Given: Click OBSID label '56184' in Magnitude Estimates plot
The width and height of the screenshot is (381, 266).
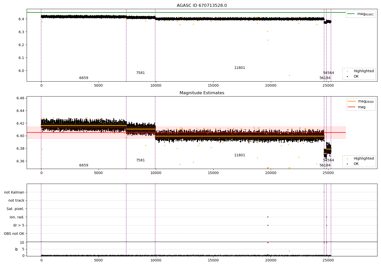Looking at the screenshot, I should 325,165.
